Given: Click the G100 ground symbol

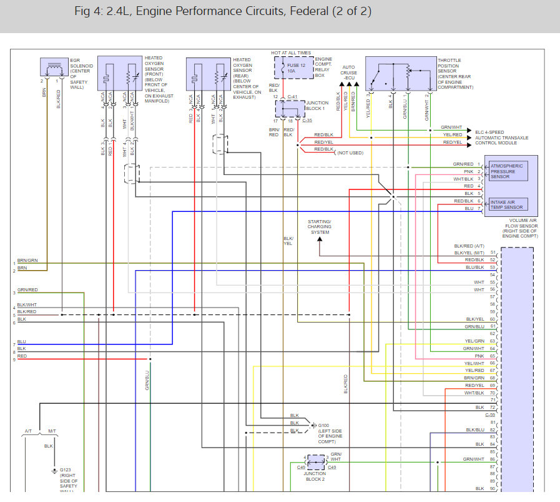Looking at the screenshot, I should [x=313, y=426].
